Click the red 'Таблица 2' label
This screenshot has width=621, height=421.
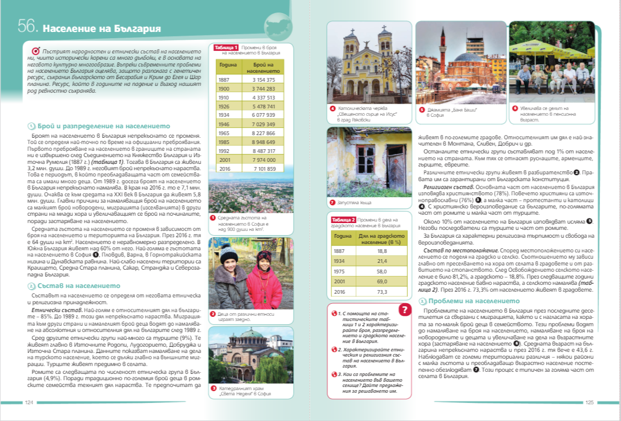342,219
